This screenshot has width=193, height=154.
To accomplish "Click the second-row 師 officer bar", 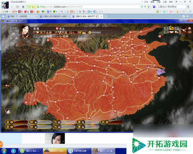I will click(40, 127).
